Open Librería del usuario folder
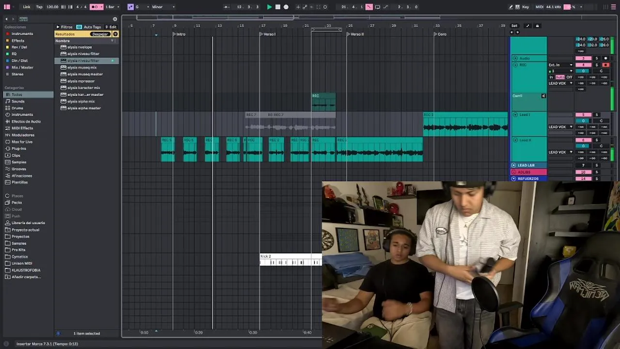Viewport: 620px width, 349px height. click(x=28, y=223)
